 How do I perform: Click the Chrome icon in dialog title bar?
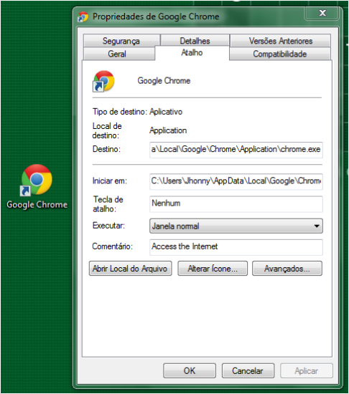coord(83,17)
